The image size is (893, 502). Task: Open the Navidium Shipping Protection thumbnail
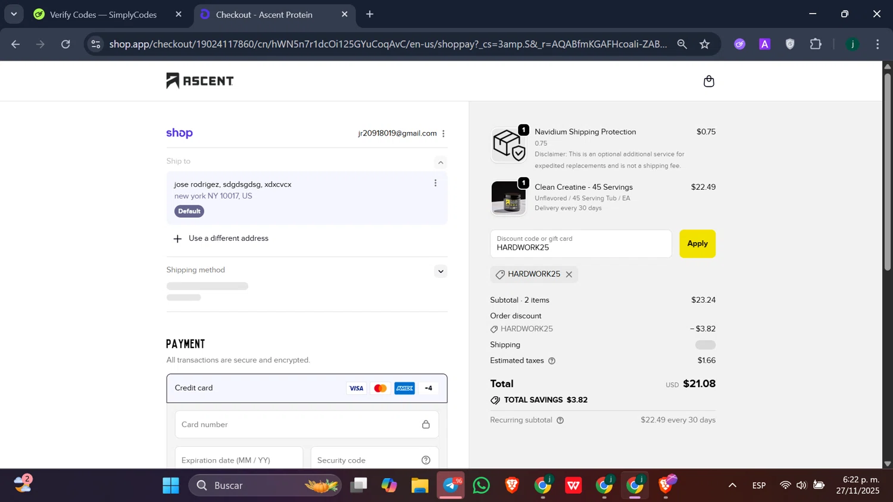508,145
